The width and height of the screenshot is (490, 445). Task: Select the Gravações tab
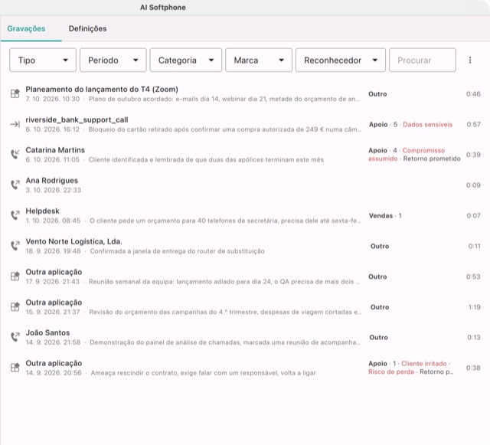click(26, 29)
